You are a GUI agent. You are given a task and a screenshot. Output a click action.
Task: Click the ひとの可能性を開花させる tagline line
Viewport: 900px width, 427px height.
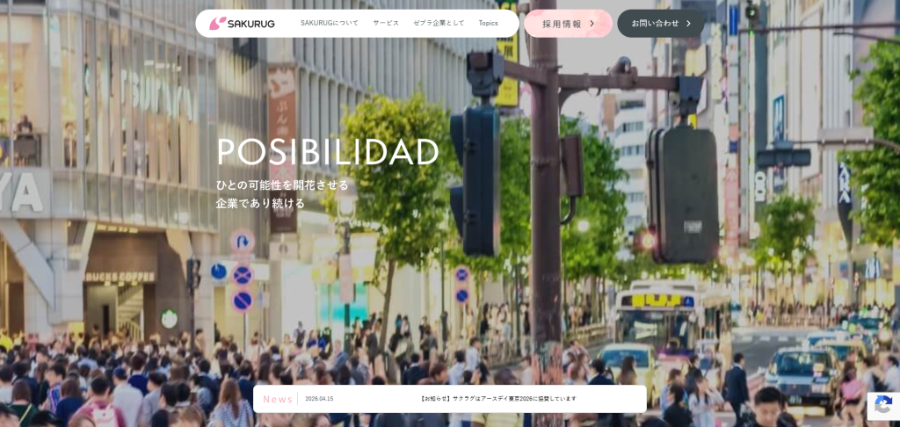(x=282, y=185)
